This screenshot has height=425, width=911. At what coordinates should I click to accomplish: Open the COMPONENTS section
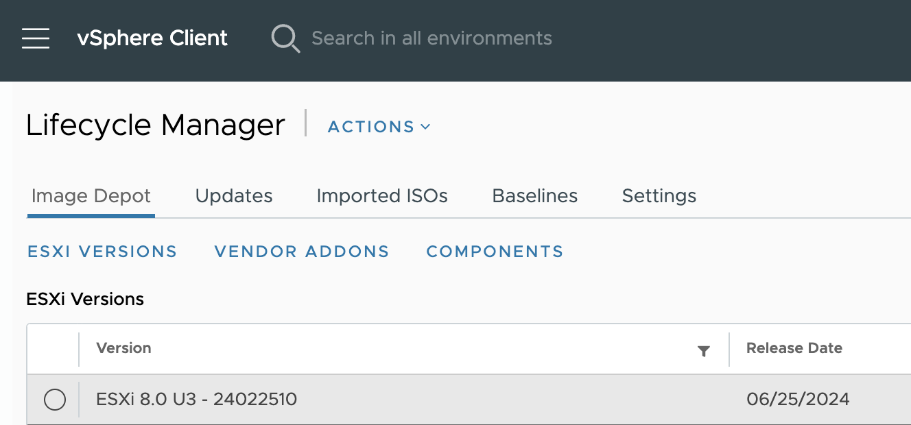[494, 252]
